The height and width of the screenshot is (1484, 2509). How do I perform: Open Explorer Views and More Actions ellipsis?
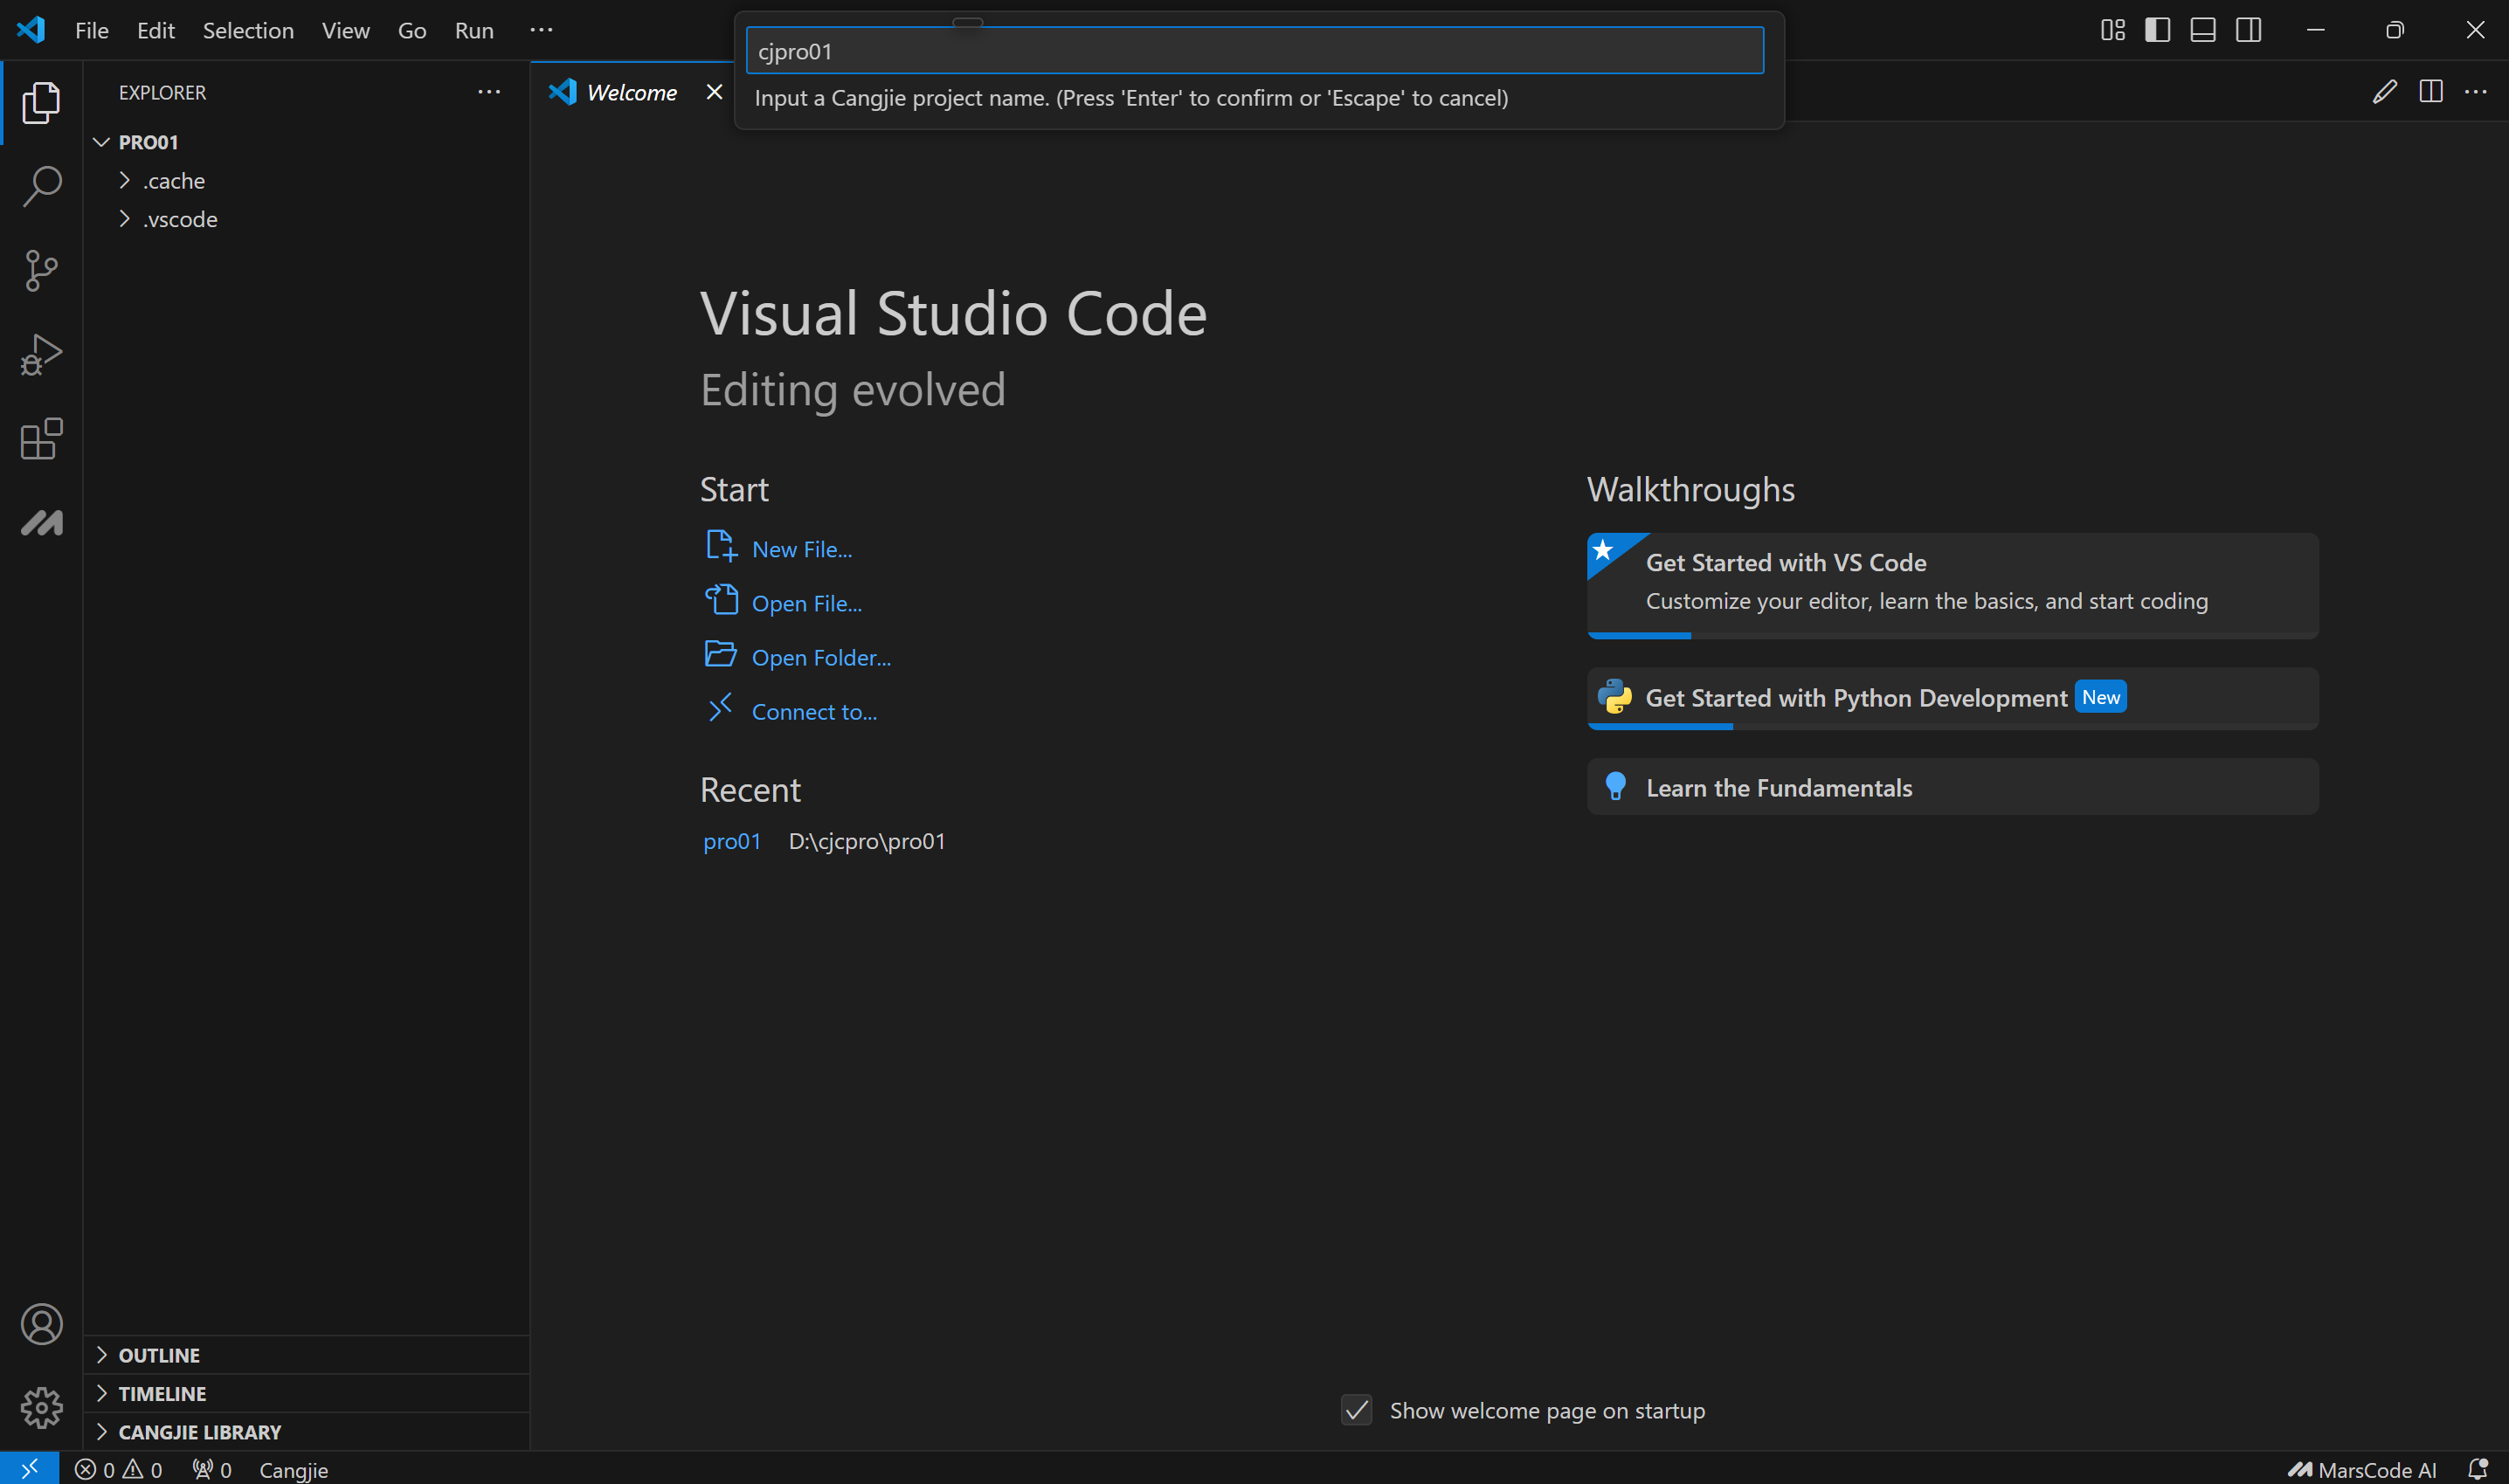489,92
